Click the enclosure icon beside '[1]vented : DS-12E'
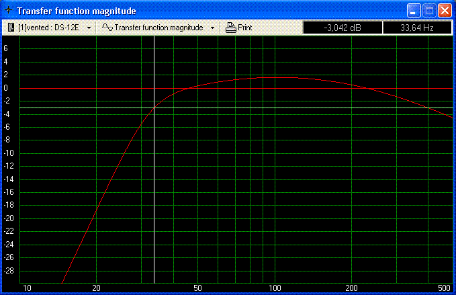Image resolution: width=456 pixels, height=295 pixels. [11, 28]
